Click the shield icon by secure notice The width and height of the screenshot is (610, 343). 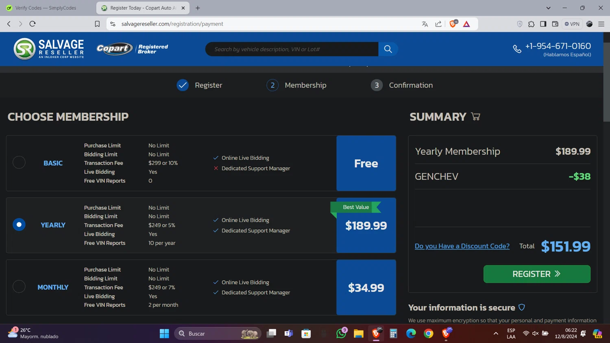click(x=522, y=307)
